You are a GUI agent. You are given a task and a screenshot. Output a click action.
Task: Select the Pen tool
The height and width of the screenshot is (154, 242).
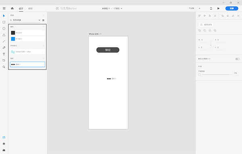tap(4, 48)
